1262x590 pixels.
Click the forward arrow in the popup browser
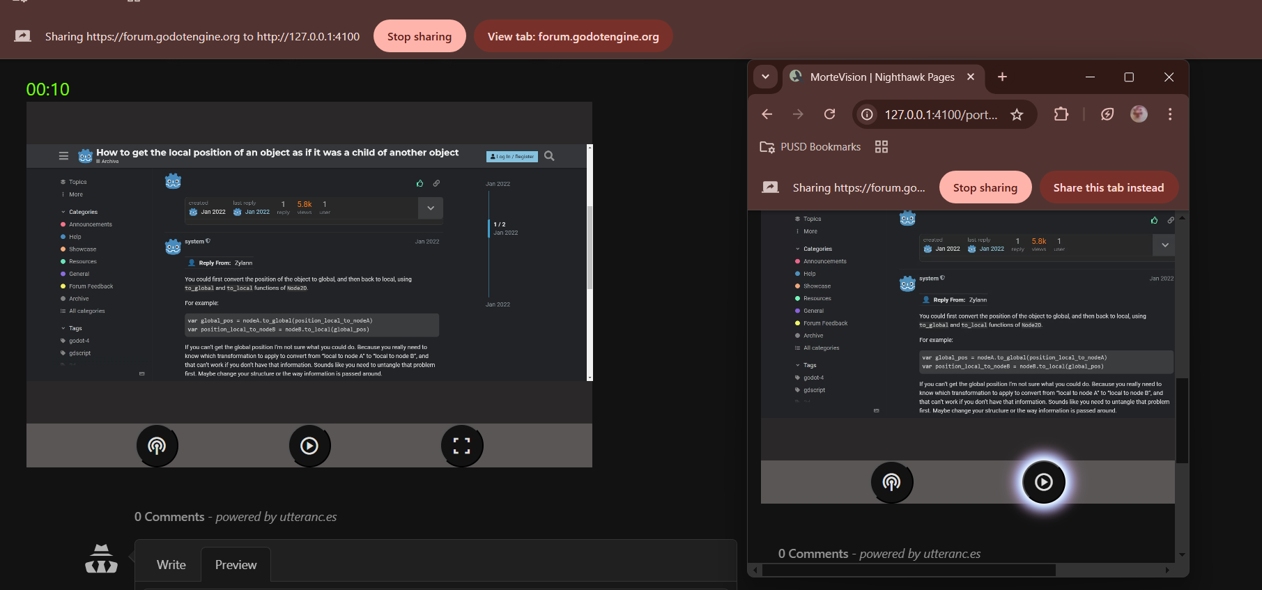799,114
